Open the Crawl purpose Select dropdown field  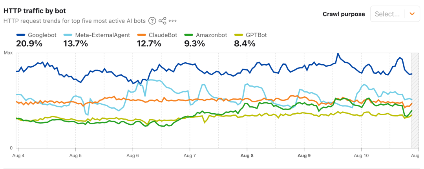[x=395, y=14]
